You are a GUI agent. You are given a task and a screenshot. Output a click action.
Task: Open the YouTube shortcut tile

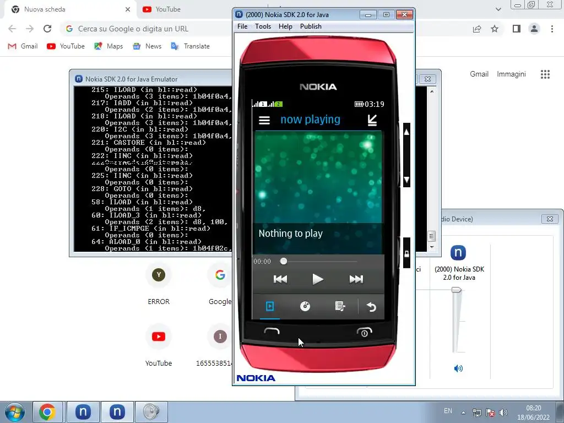click(x=159, y=346)
